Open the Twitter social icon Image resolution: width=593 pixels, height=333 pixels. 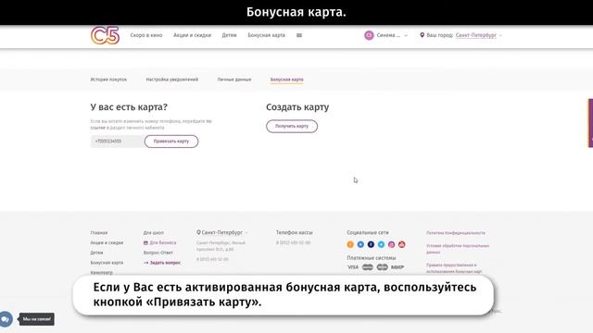click(381, 244)
